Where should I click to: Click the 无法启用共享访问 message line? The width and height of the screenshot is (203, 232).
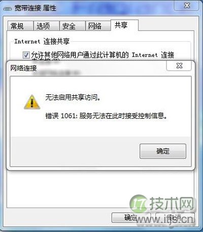pyautogui.click(x=73, y=97)
